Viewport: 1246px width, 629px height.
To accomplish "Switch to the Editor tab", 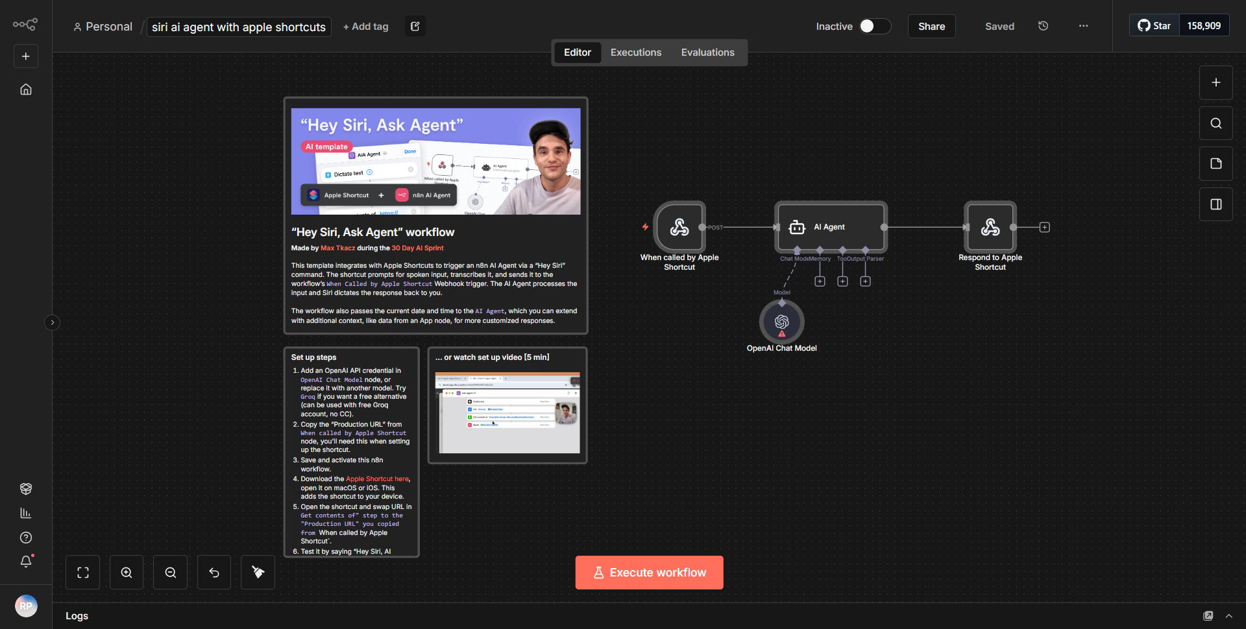I will 578,53.
